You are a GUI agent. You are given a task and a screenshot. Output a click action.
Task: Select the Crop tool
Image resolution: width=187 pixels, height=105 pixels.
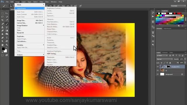pos(3,20)
